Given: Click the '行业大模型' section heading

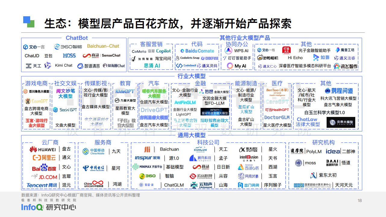Looking at the screenshot, I should pyautogui.click(x=191, y=76).
